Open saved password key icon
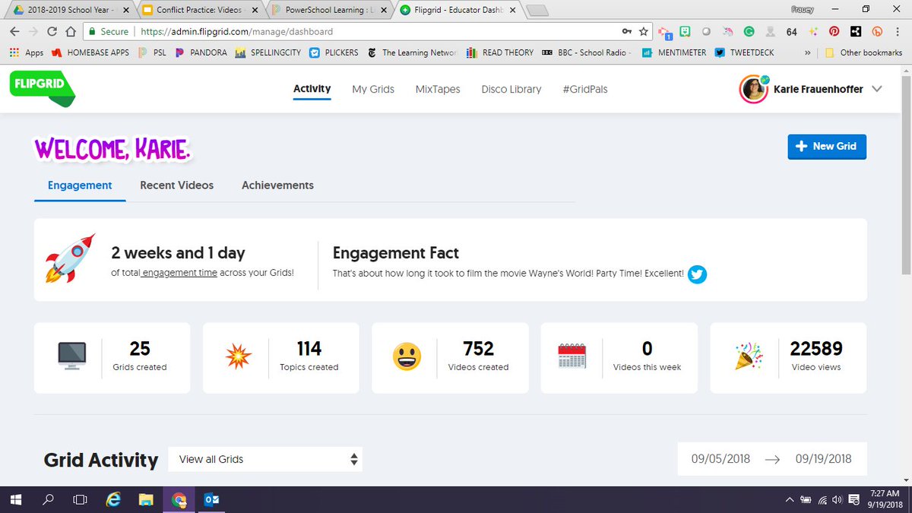The image size is (912, 513). point(626,32)
